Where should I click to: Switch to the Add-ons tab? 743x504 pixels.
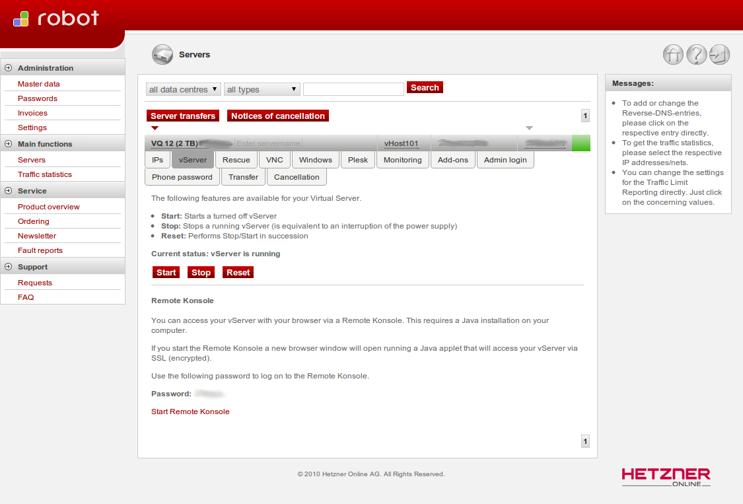point(453,160)
